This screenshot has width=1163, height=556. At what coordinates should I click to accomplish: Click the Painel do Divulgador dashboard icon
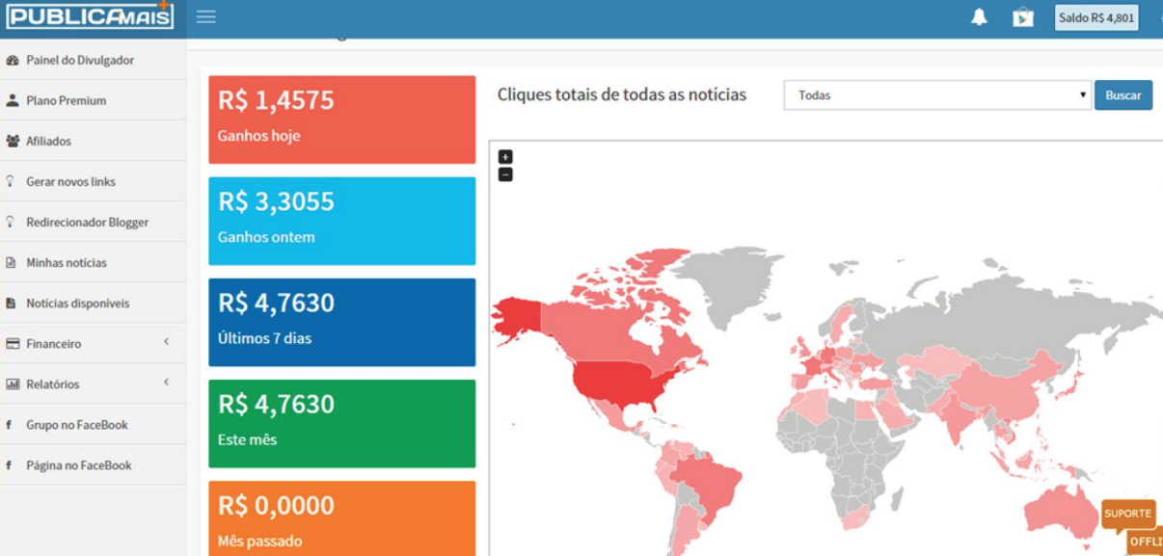(12, 60)
